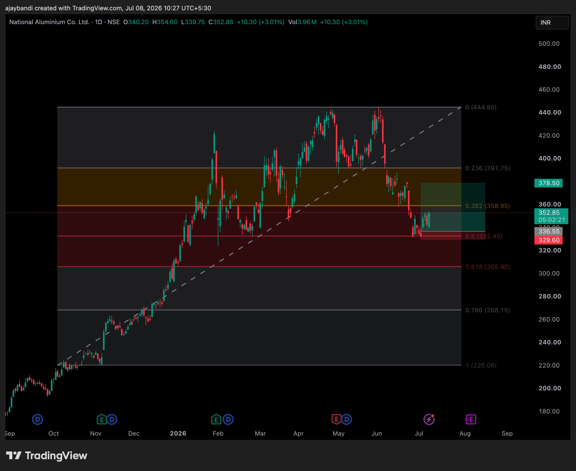Click the 400.00 price axis label
576x471 pixels.
tap(550, 158)
